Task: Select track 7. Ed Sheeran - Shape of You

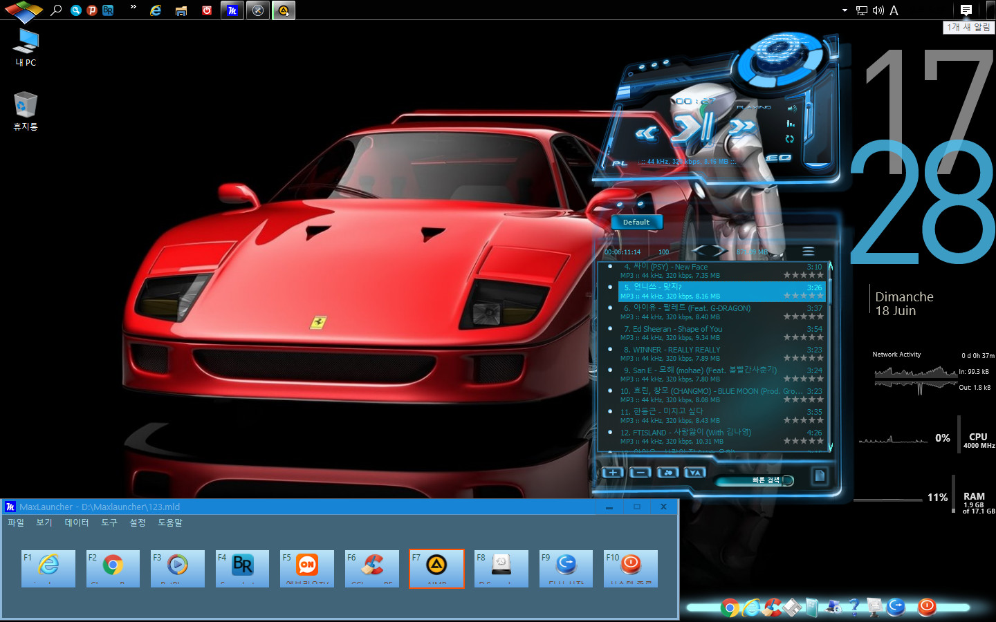Action: [721, 333]
